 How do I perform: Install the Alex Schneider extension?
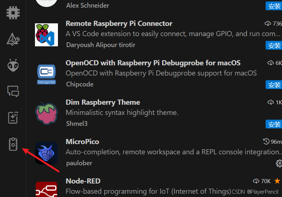pos(274,6)
